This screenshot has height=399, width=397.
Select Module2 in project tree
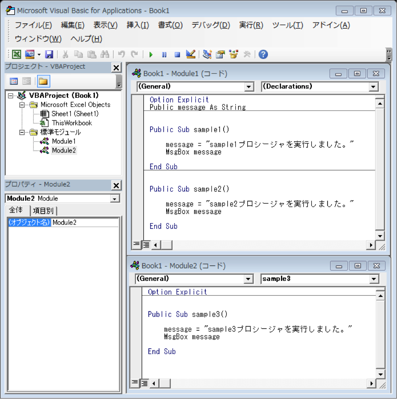tap(64, 150)
